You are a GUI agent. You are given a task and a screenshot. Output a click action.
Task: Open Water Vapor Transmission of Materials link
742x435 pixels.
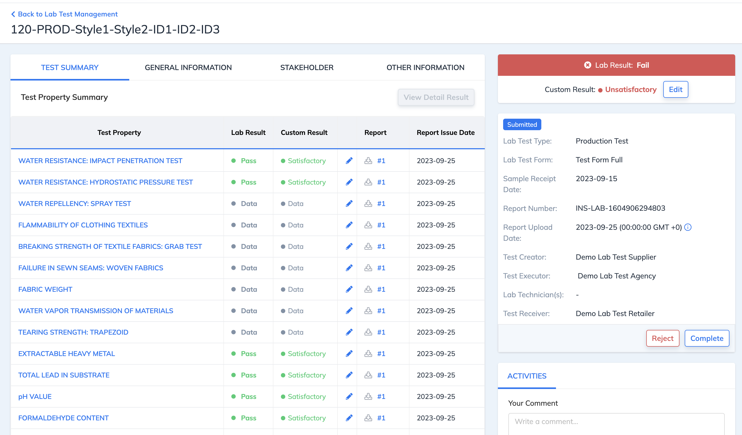pyautogui.click(x=96, y=311)
